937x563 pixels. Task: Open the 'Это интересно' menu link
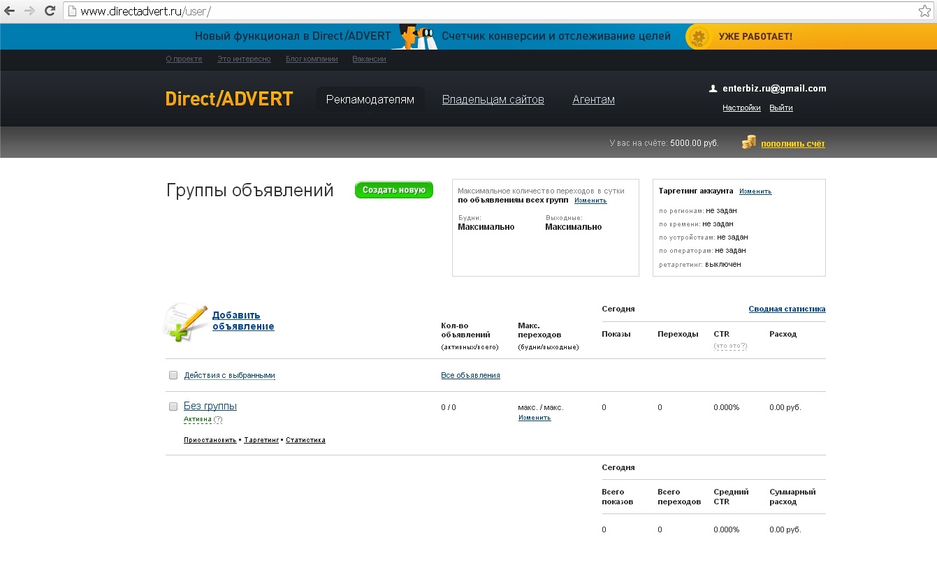coord(244,59)
